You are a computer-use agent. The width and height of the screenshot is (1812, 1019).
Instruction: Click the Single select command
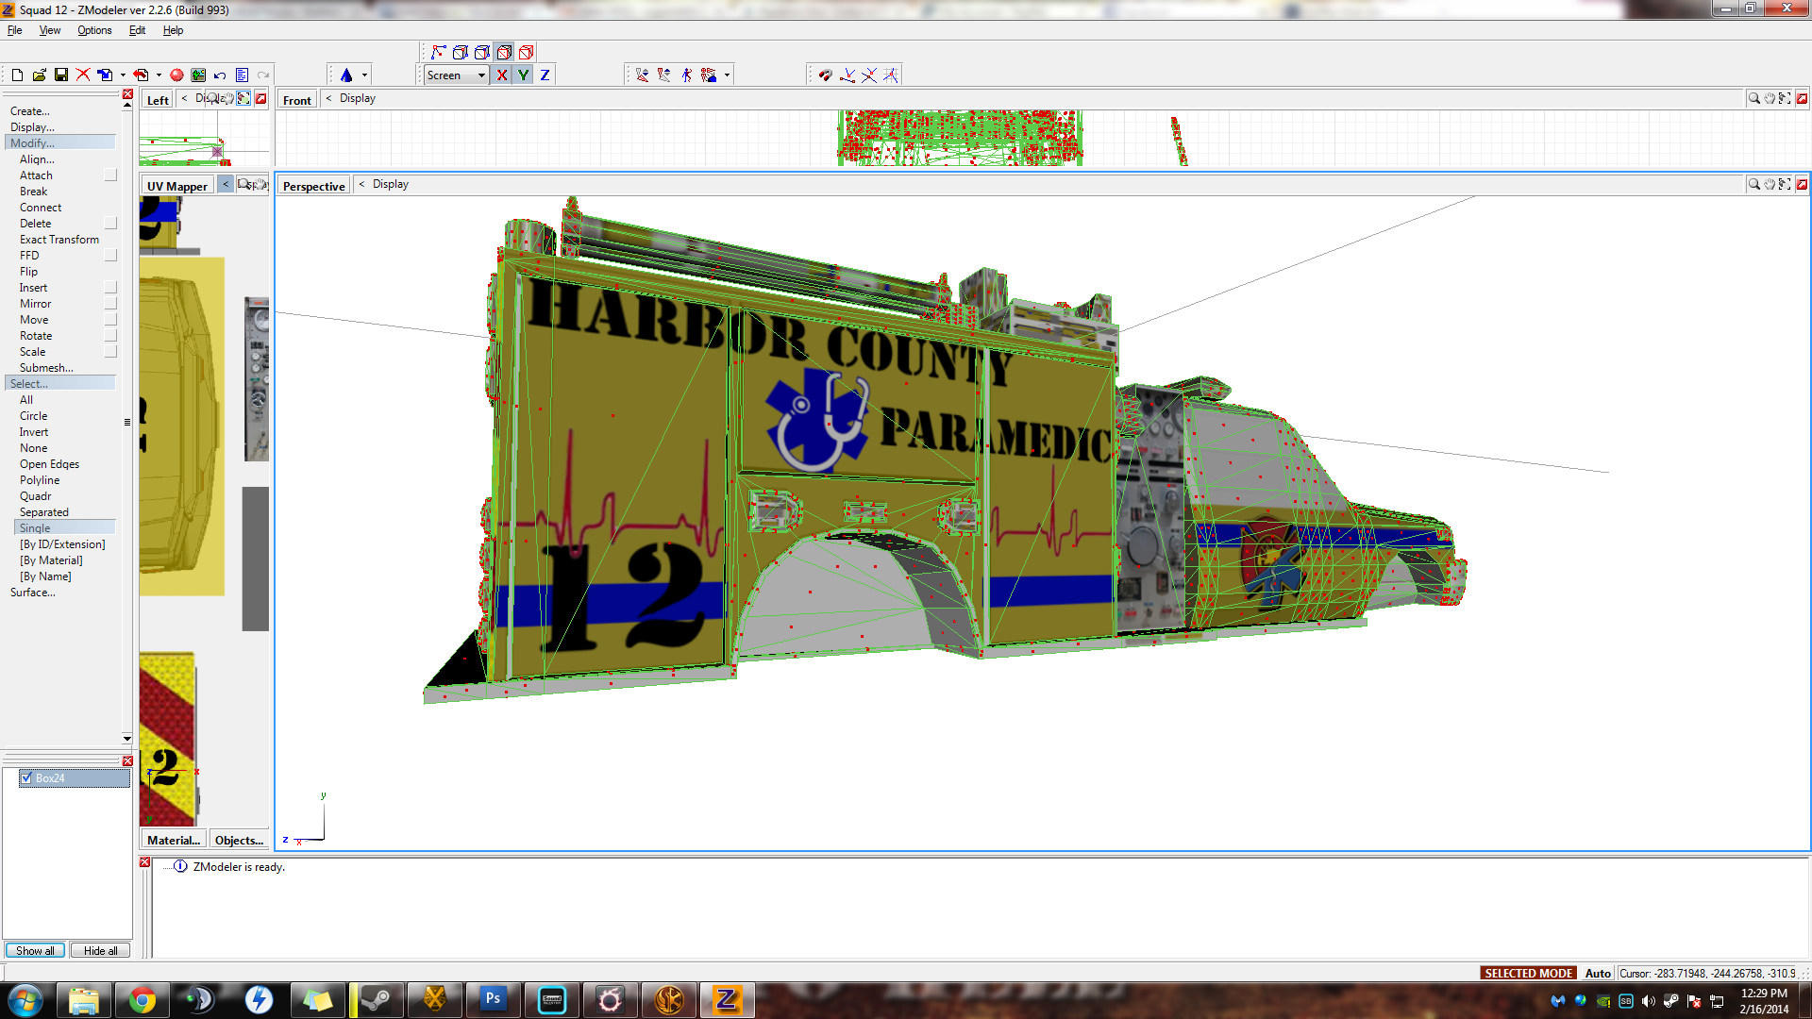[65, 528]
